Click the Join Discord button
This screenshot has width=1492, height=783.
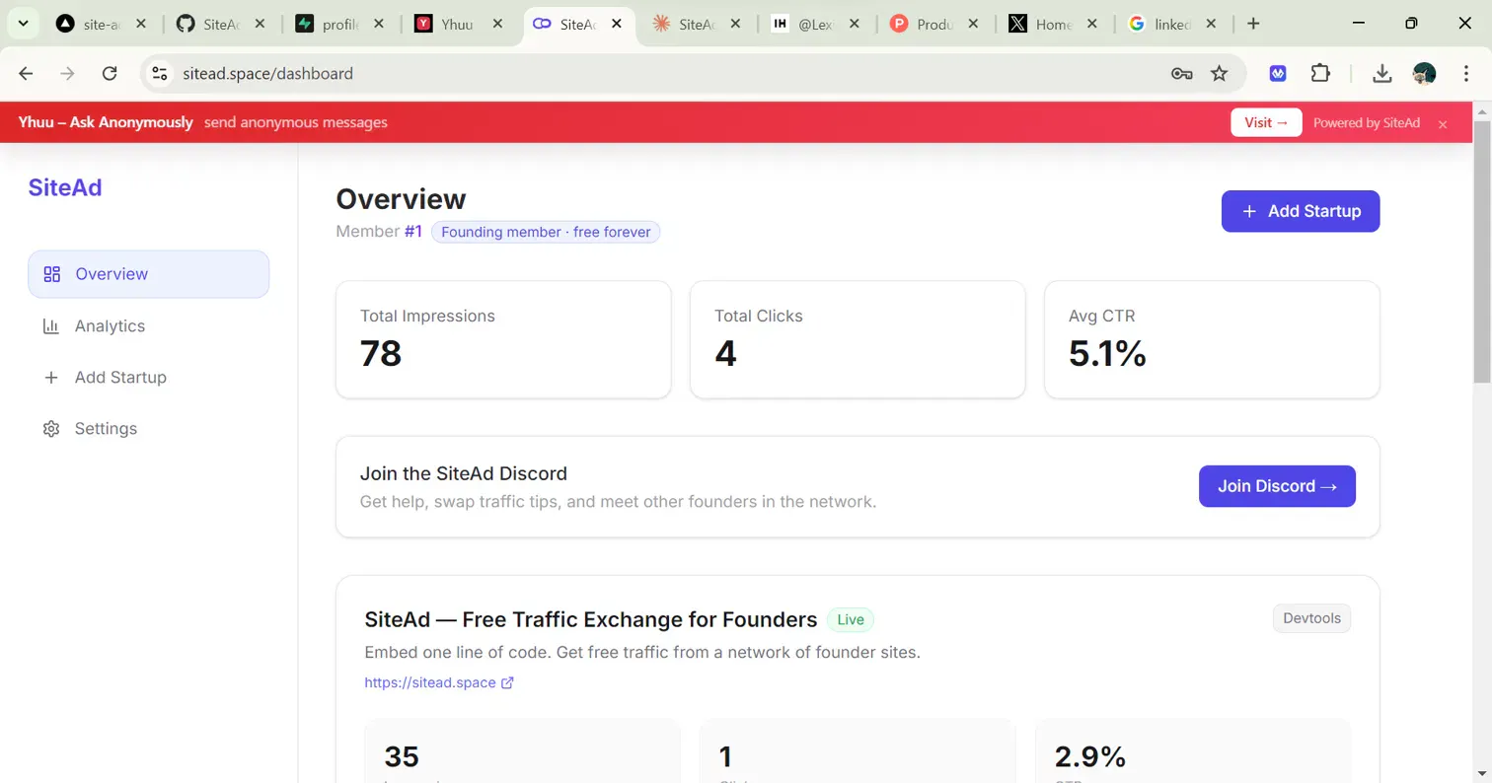coord(1277,486)
